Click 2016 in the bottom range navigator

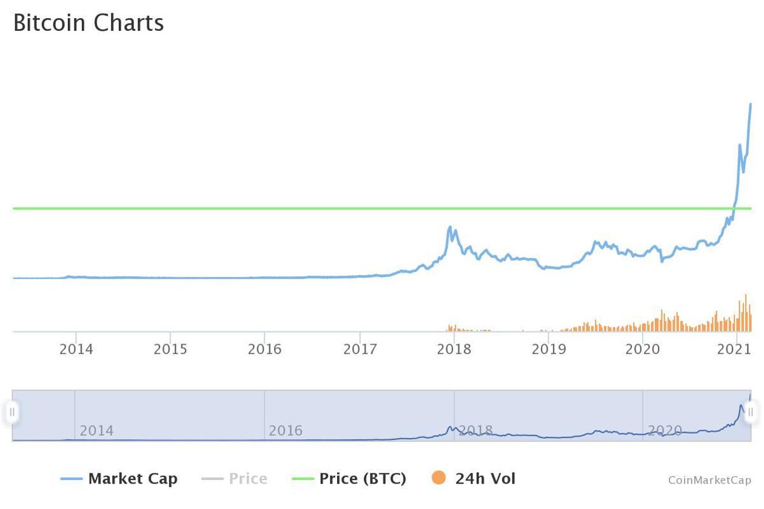pyautogui.click(x=285, y=431)
